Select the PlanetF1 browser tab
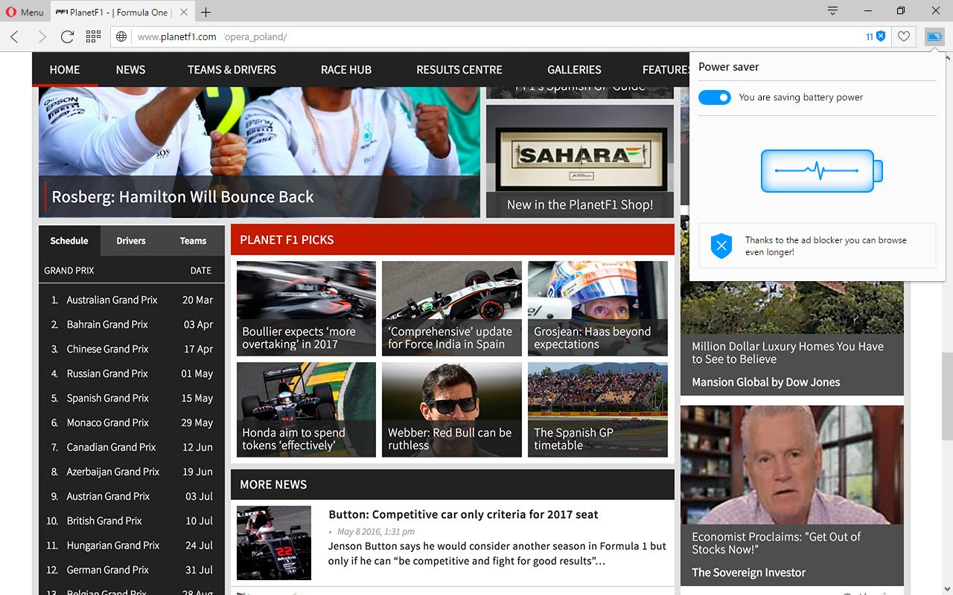 point(122,12)
